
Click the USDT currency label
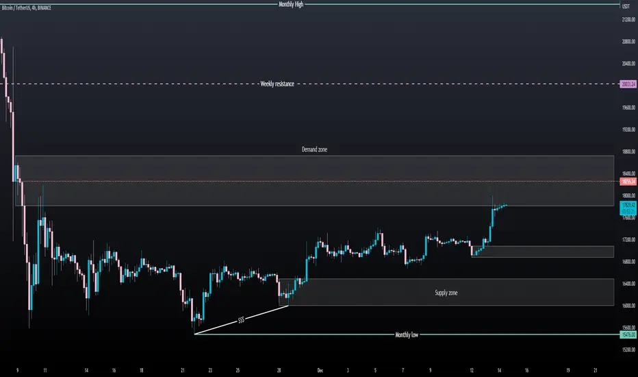click(x=626, y=7)
